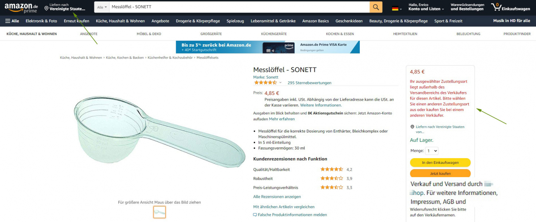Image resolution: width=536 pixels, height=222 pixels.
Task: Click the star rating below Marke: Sonett
Action: coord(265,83)
